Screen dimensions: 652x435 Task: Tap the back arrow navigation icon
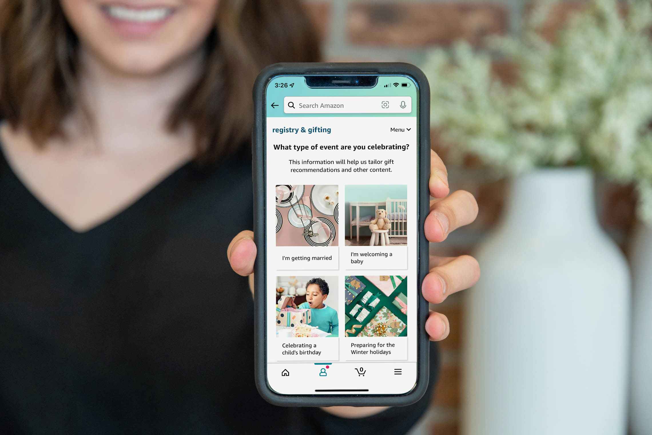tap(275, 105)
